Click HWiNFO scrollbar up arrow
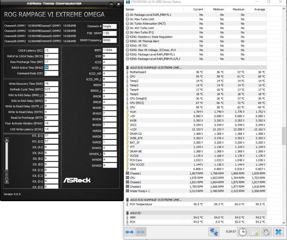Screen dimensions: 287x240 (x=284, y=9)
